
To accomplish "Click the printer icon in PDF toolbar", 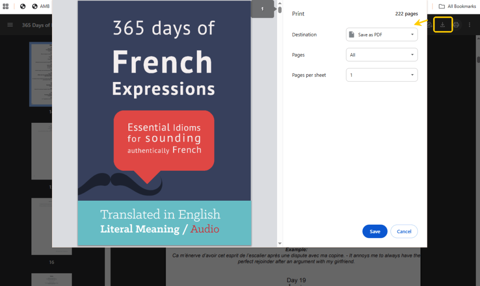I will (456, 25).
